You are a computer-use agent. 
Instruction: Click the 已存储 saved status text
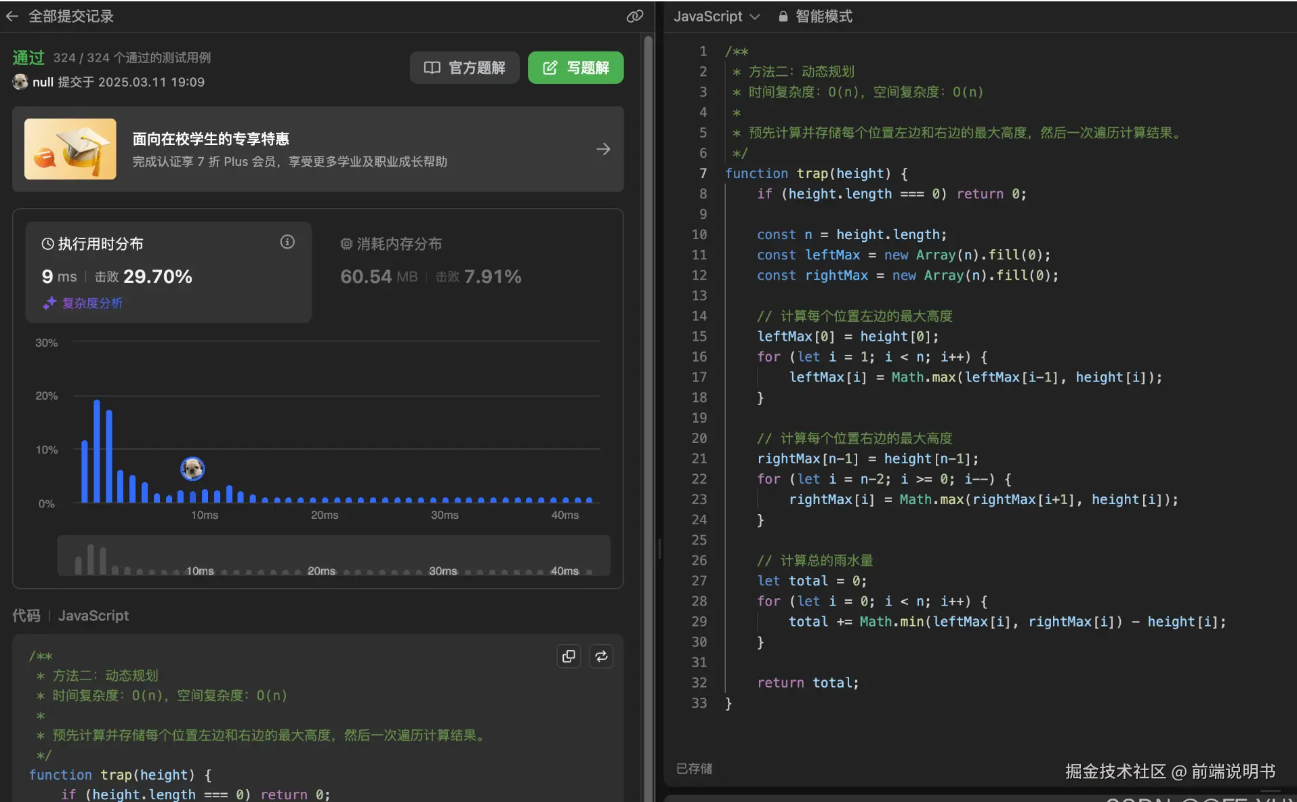[694, 768]
